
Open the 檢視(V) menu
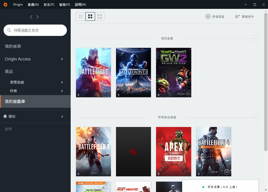(x=65, y=5)
